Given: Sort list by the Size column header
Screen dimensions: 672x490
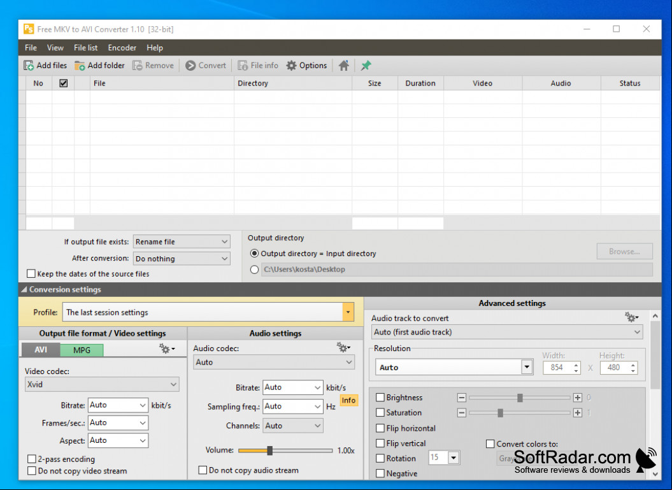Looking at the screenshot, I should coord(375,83).
